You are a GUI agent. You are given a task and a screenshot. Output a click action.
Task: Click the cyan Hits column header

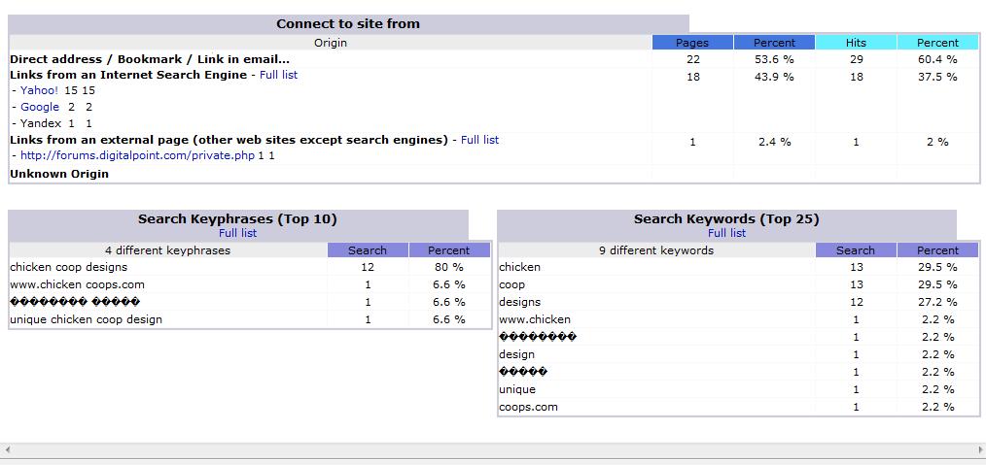[856, 43]
